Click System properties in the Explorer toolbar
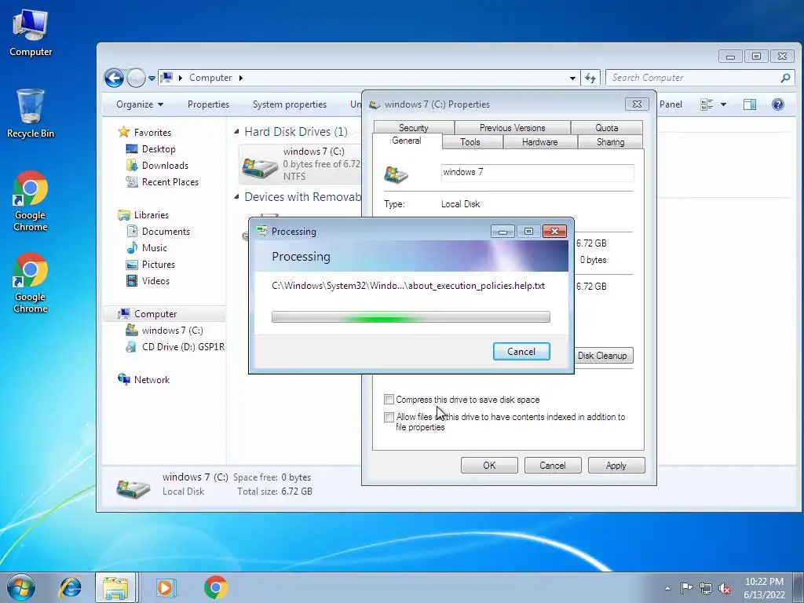This screenshot has width=804, height=603. pyautogui.click(x=289, y=104)
